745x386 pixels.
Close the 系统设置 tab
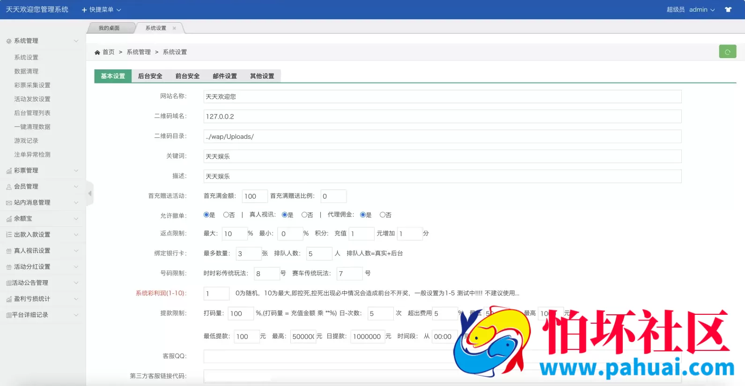(x=174, y=28)
